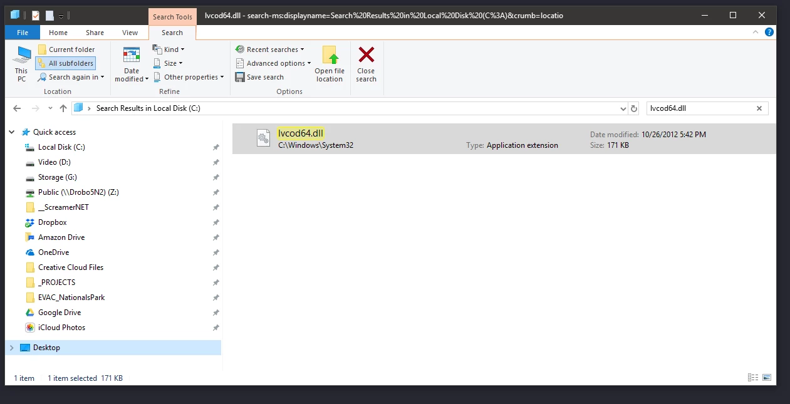Open Storage (G:) drive
Screen dimensions: 790x404
58,177
